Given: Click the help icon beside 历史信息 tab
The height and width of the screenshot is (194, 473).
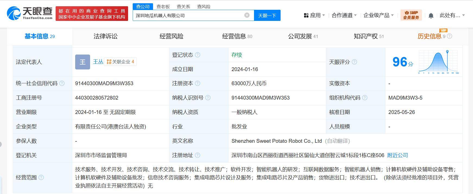Looking at the screenshot, I should [449, 36].
